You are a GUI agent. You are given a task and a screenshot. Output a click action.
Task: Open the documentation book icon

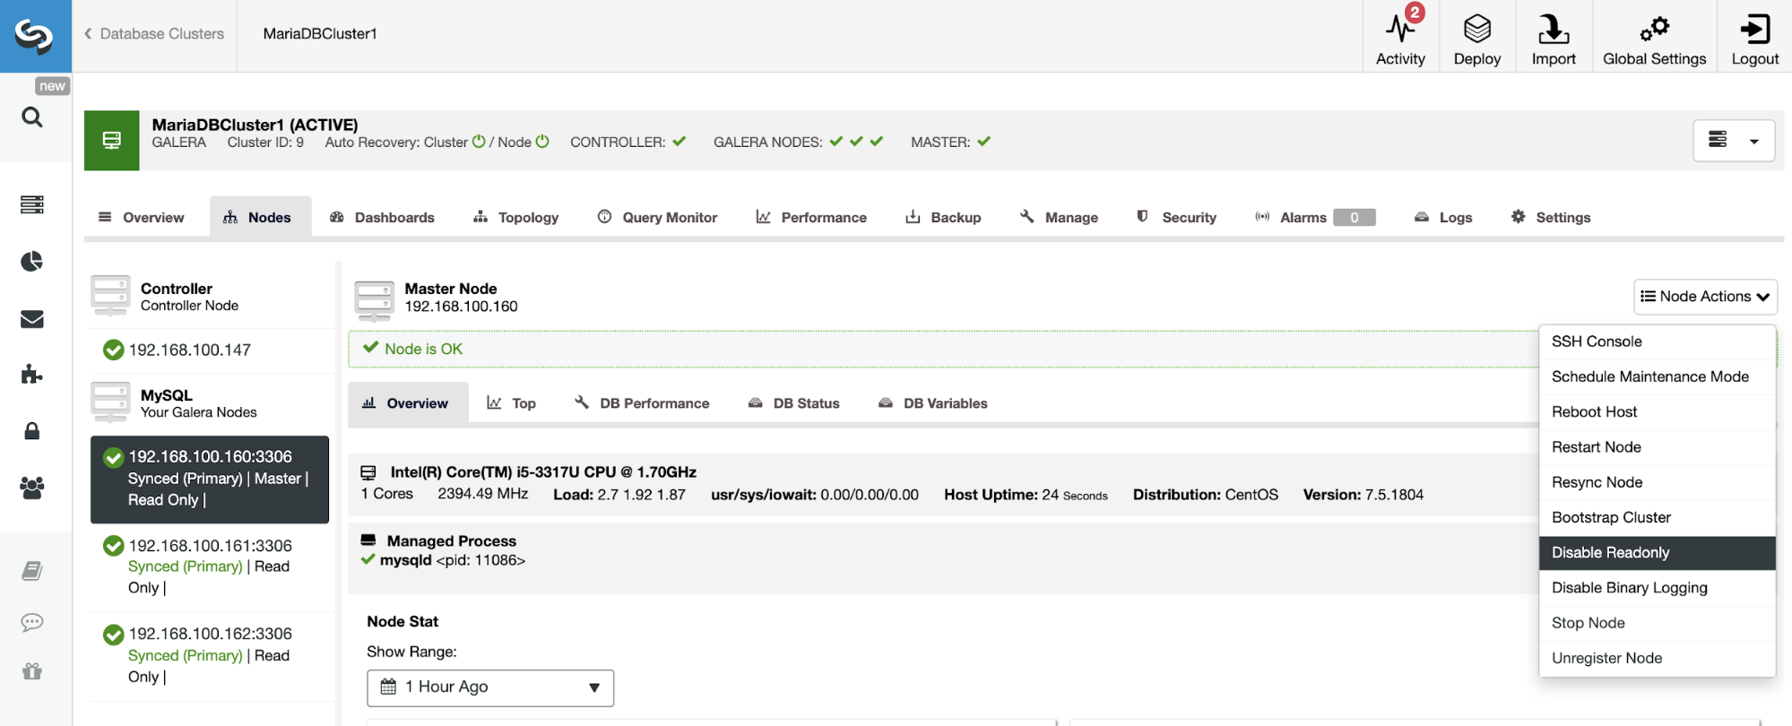point(32,571)
